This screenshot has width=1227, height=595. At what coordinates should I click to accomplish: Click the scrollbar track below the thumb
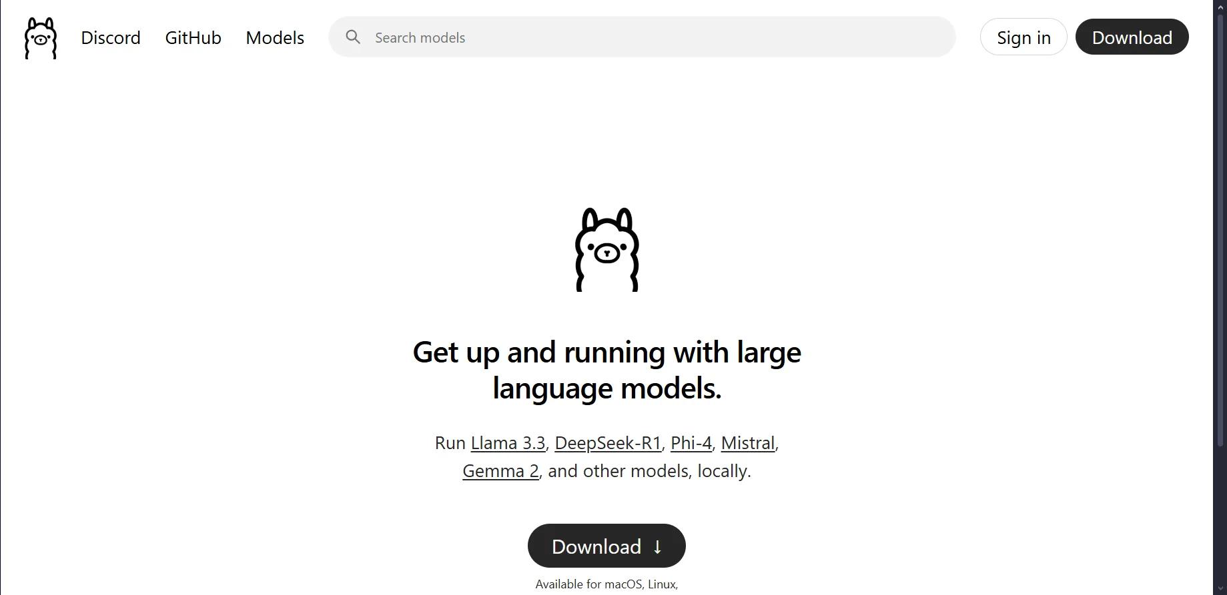click(1220, 520)
